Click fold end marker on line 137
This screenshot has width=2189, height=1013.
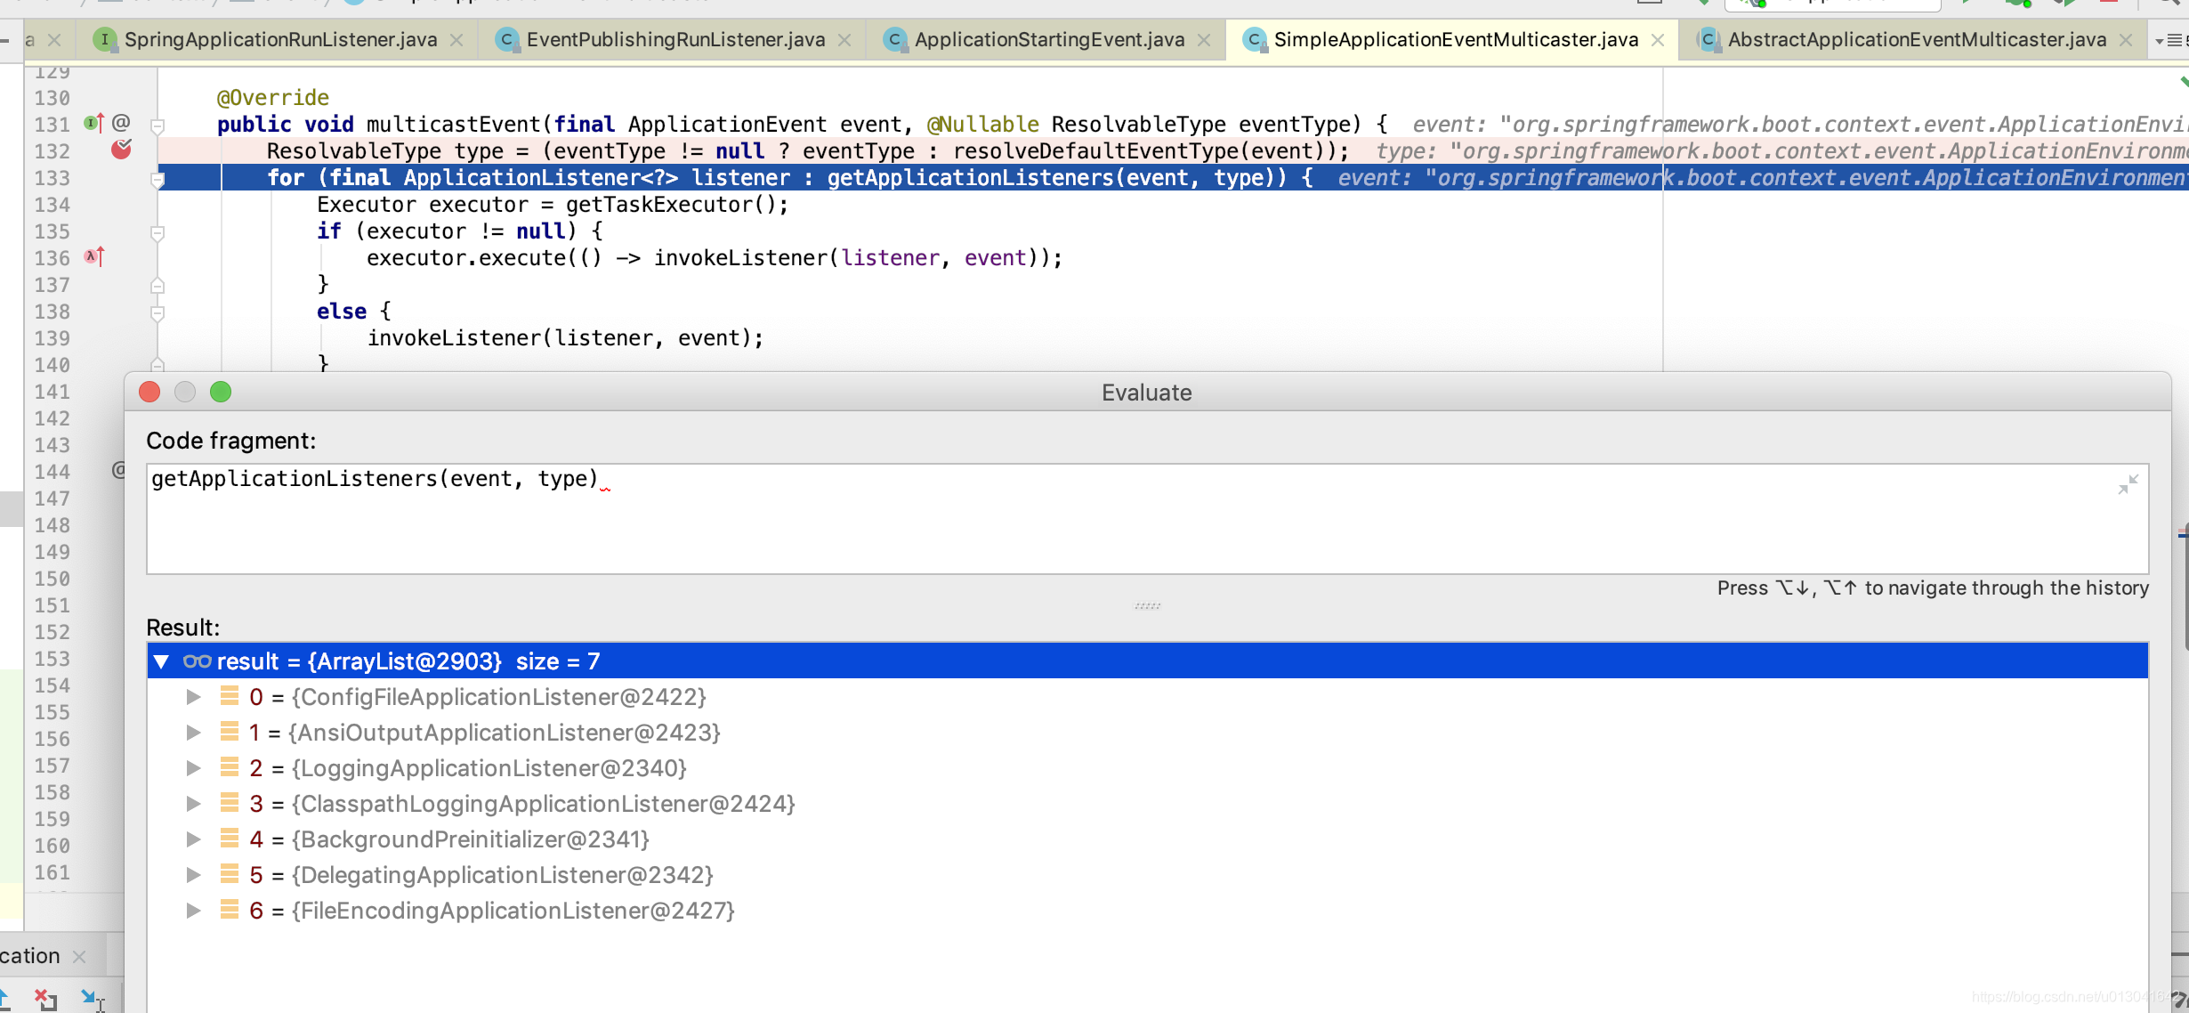(158, 286)
